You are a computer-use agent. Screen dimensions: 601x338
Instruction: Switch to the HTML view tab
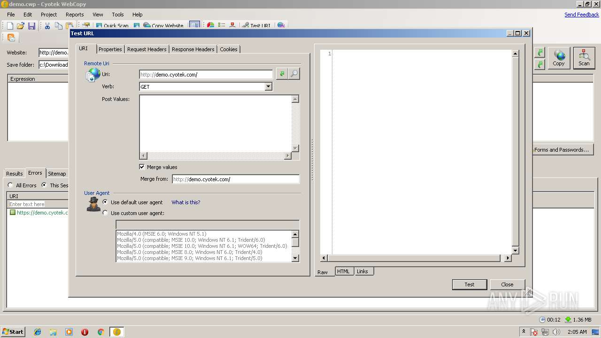343,271
